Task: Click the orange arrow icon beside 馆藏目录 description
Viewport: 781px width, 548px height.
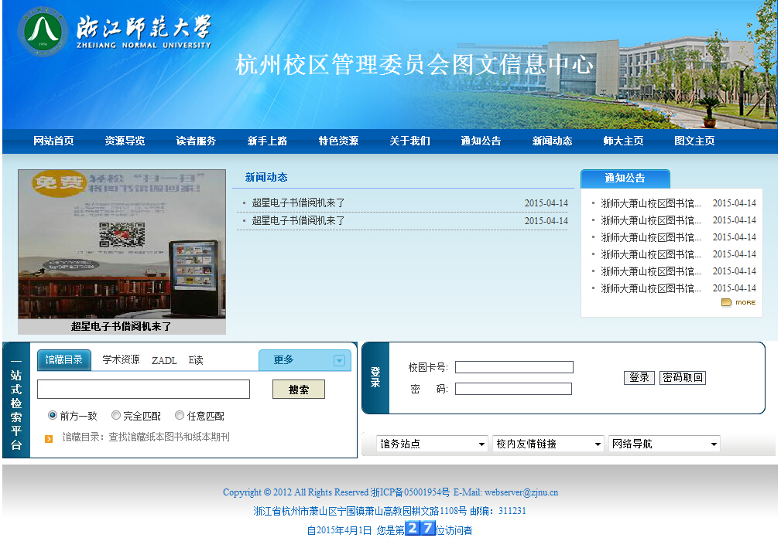Action: click(x=49, y=438)
